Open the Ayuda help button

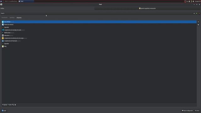coord(4,111)
